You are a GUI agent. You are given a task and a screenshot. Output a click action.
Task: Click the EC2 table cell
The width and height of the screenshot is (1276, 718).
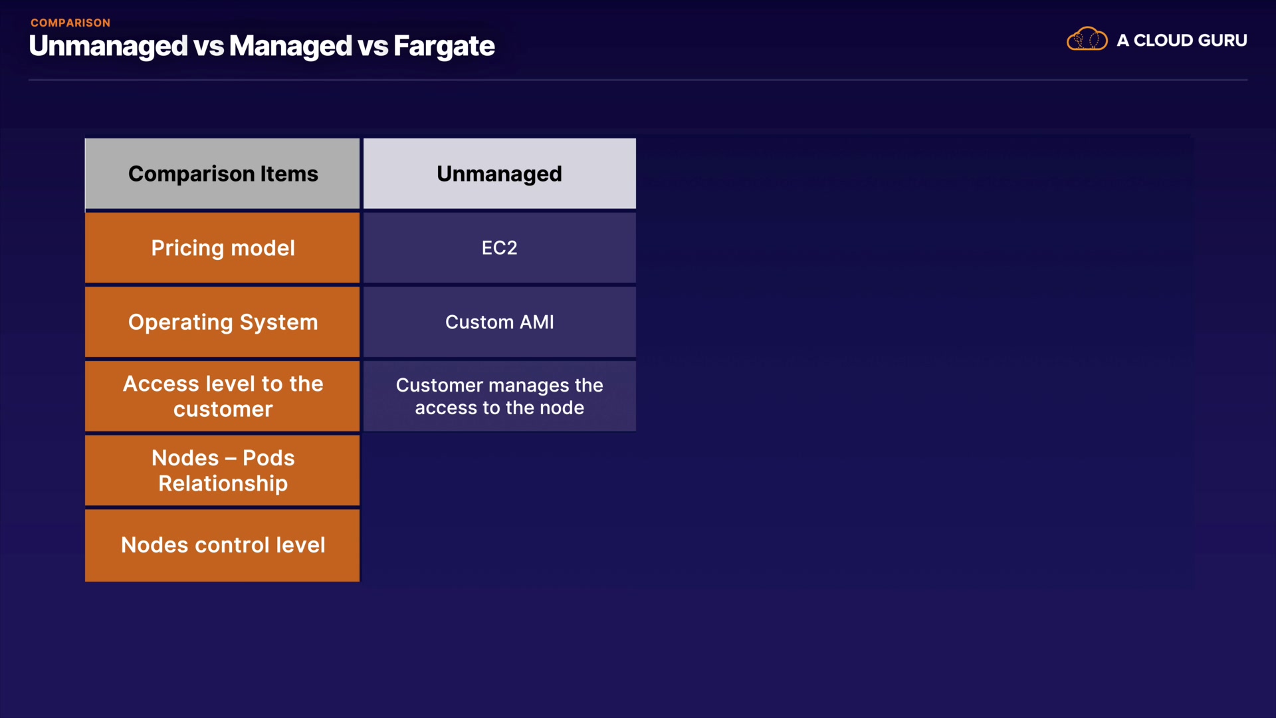click(x=499, y=248)
